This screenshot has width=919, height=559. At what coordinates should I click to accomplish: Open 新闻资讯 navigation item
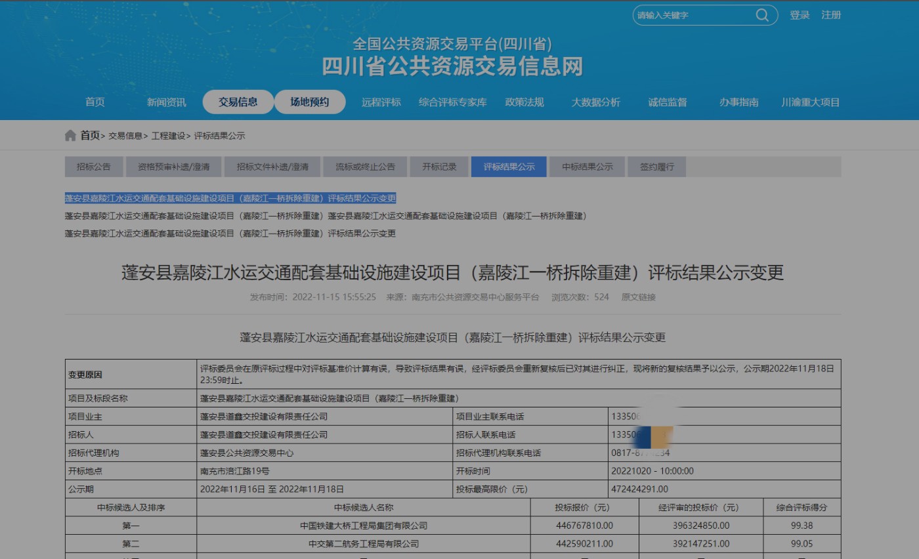(166, 102)
